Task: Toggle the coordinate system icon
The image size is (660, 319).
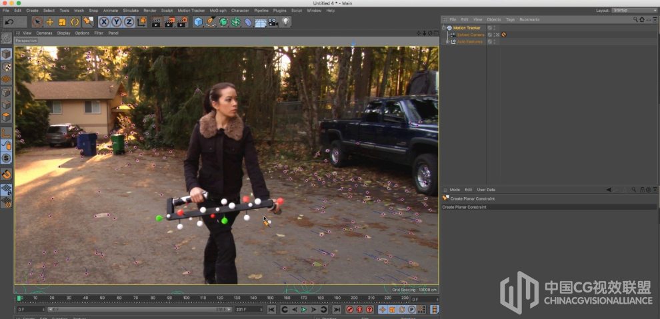Action: coord(141,22)
